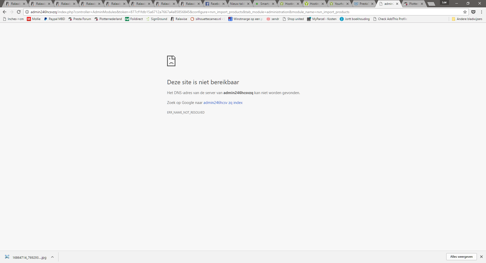Screen dimensions: 486x263
Task: Open the SignGround bookmark
Action: coord(156,19)
